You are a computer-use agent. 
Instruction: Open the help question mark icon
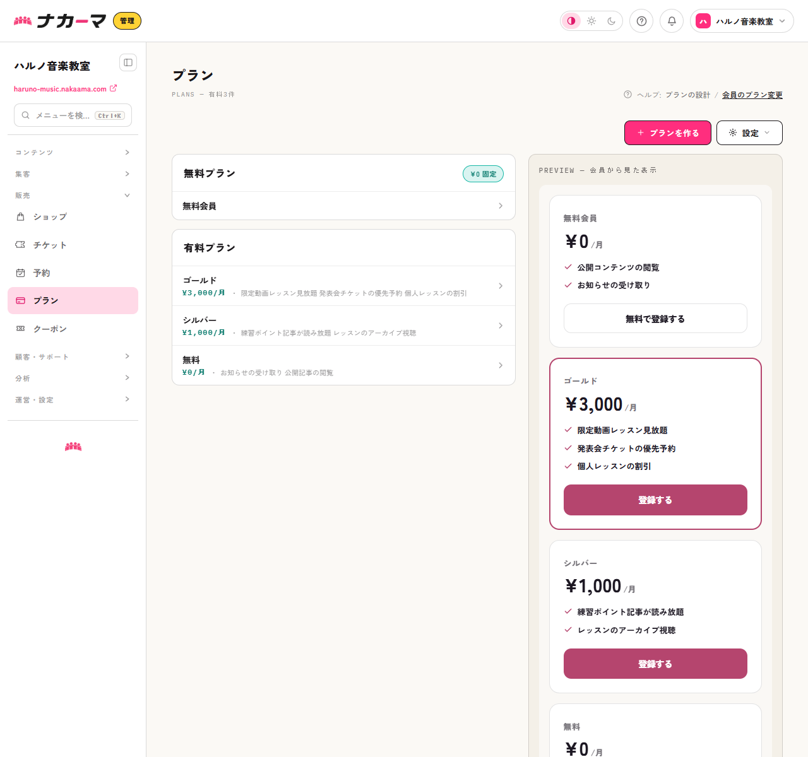(x=641, y=21)
